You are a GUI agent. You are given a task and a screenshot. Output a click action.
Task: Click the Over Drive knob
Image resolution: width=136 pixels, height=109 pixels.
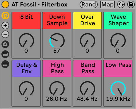[88, 40]
